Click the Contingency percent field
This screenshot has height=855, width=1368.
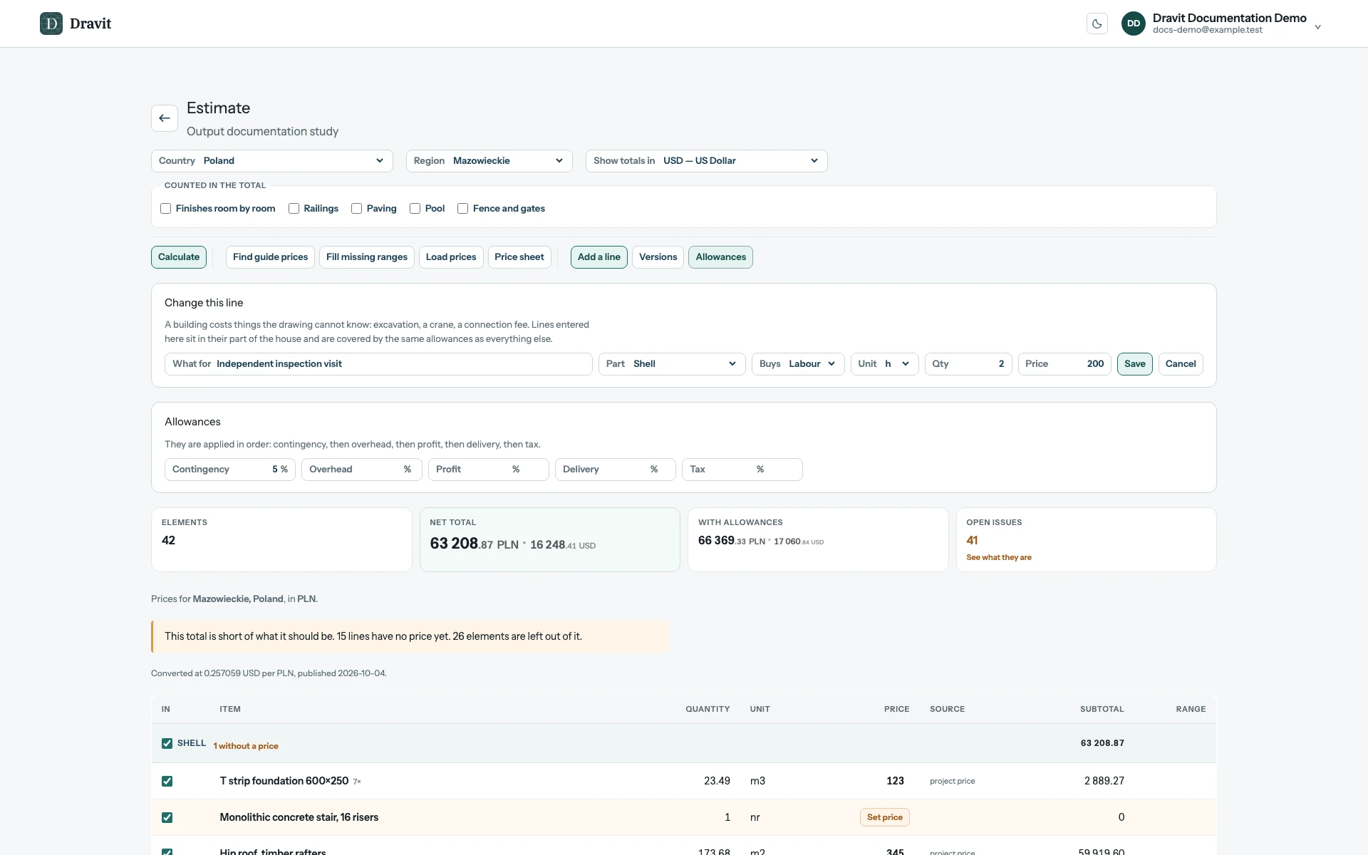(230, 470)
